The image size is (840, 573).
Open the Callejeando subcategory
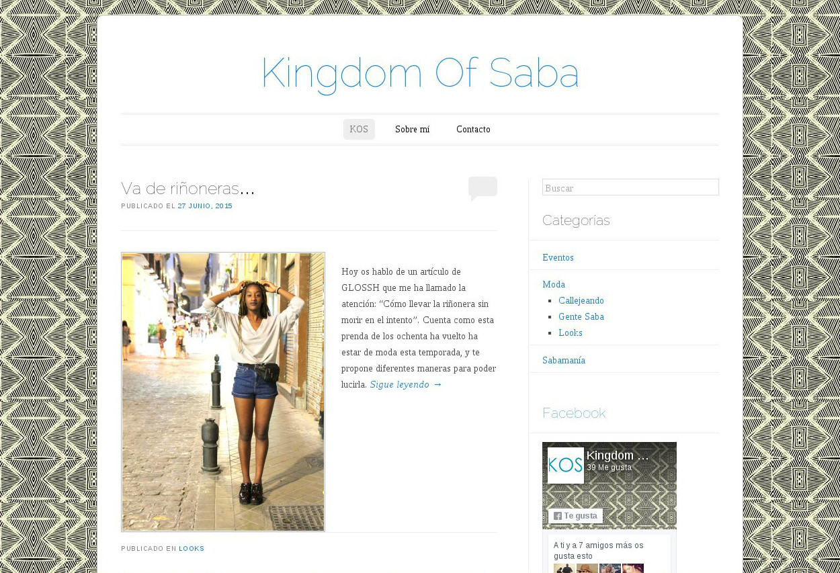[581, 301]
